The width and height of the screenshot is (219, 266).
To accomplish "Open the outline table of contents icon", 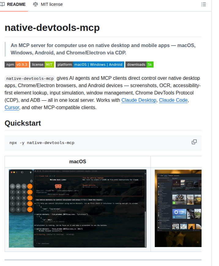I will click(203, 4).
